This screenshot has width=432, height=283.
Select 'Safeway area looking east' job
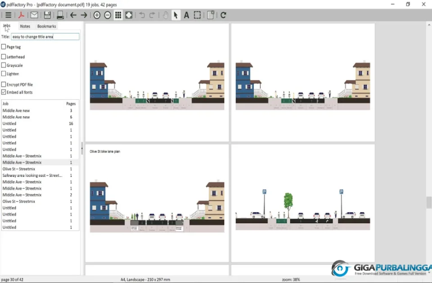(40, 175)
